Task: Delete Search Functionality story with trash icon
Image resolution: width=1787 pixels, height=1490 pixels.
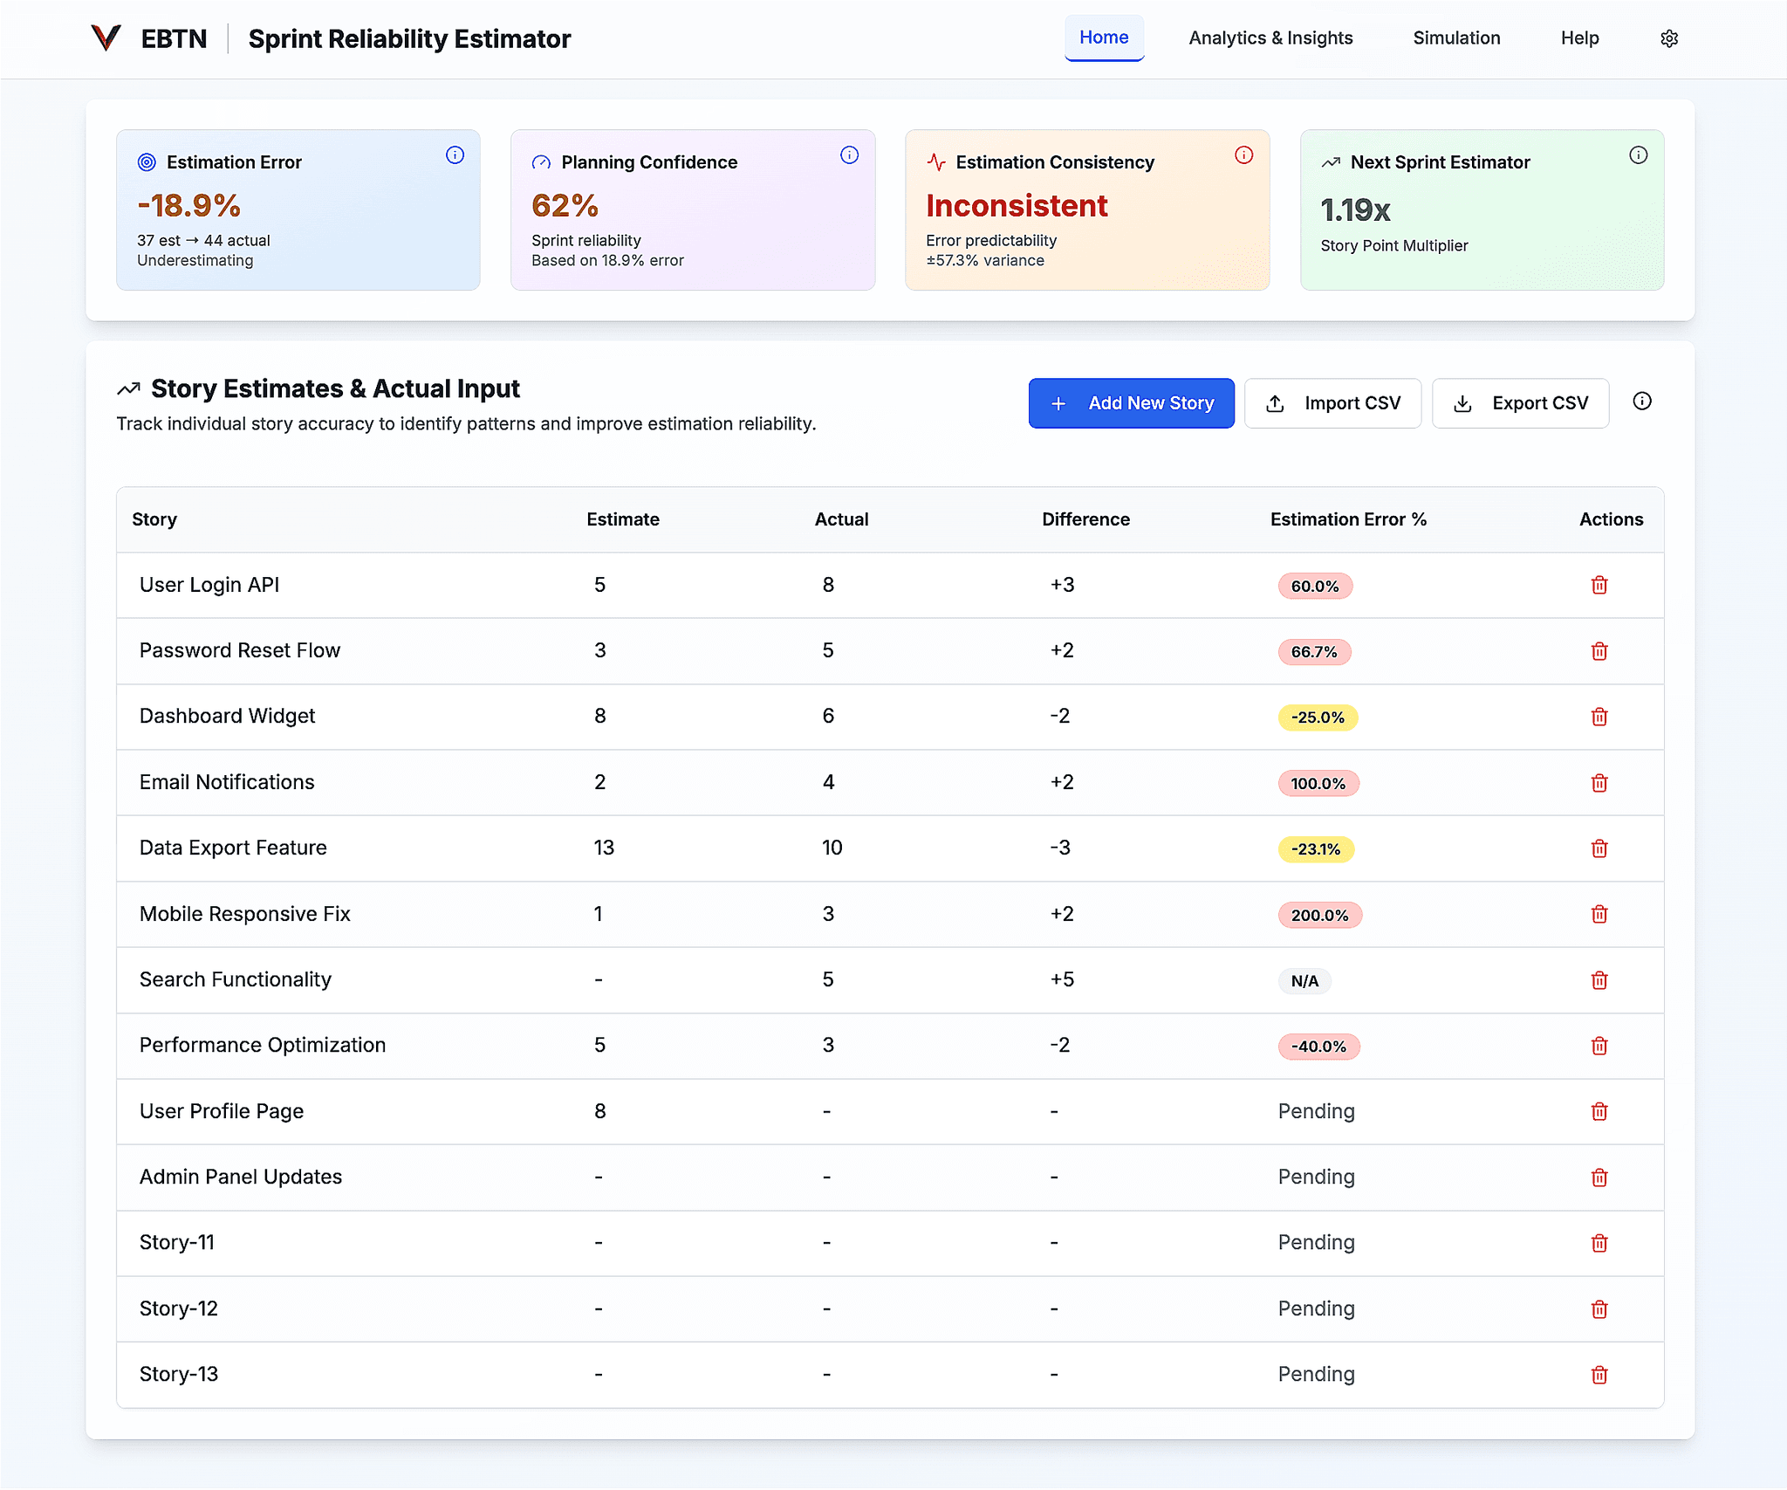Action: pos(1599,980)
